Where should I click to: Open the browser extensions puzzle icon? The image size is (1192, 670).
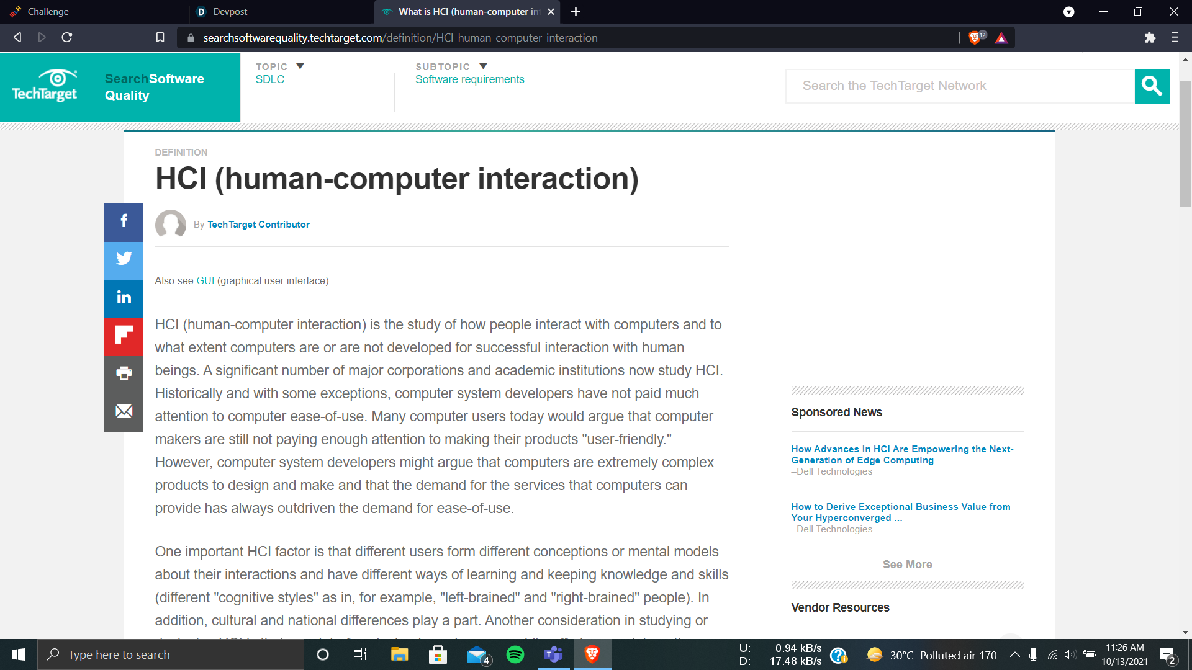(x=1150, y=38)
